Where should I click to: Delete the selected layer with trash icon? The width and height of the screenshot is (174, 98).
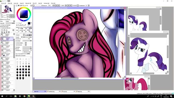tap(9, 32)
